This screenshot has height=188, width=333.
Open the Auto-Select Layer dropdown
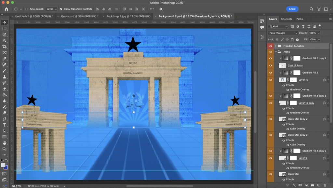(x=51, y=9)
